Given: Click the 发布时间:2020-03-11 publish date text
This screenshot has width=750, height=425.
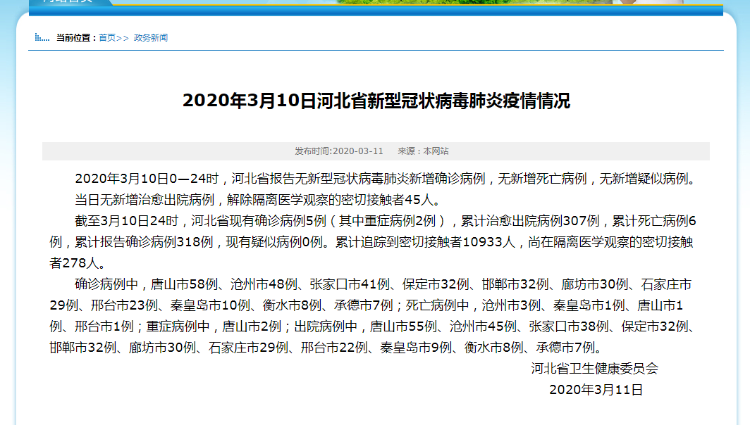Looking at the screenshot, I should pyautogui.click(x=338, y=151).
